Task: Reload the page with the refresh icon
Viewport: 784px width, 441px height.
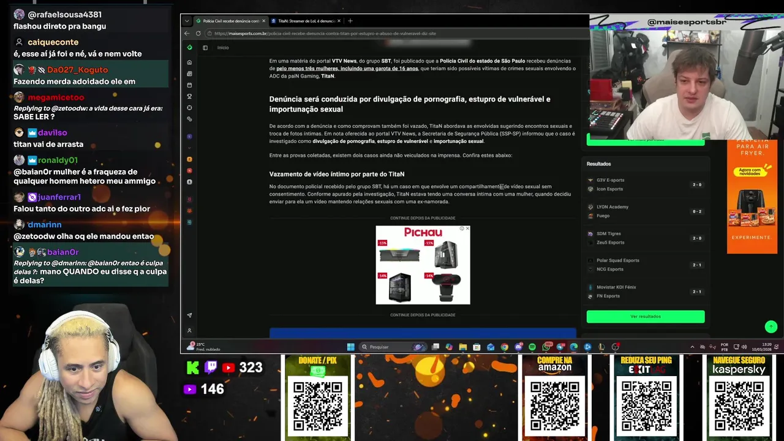Action: pyautogui.click(x=198, y=33)
